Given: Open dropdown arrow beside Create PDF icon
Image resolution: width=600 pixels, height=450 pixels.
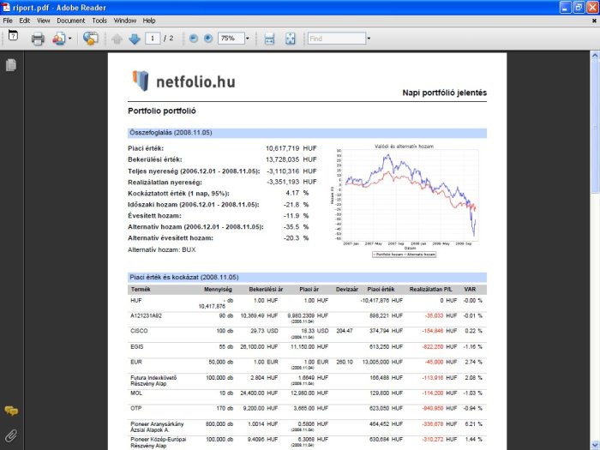Looking at the screenshot, I should click(x=69, y=39).
